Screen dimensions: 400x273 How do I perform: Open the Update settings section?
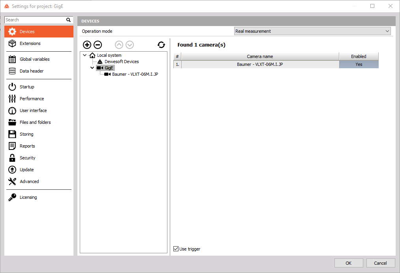coord(39,170)
